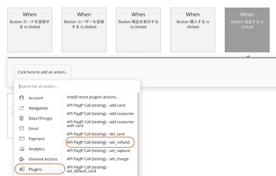Open the Navigation actions category
Image resolution: width=276 pixels, height=176 pixels.
pos(38,108)
